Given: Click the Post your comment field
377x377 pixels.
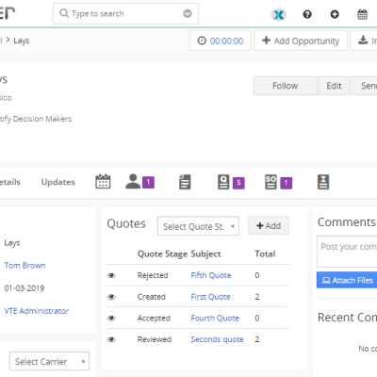Looking at the screenshot, I should point(347,252).
